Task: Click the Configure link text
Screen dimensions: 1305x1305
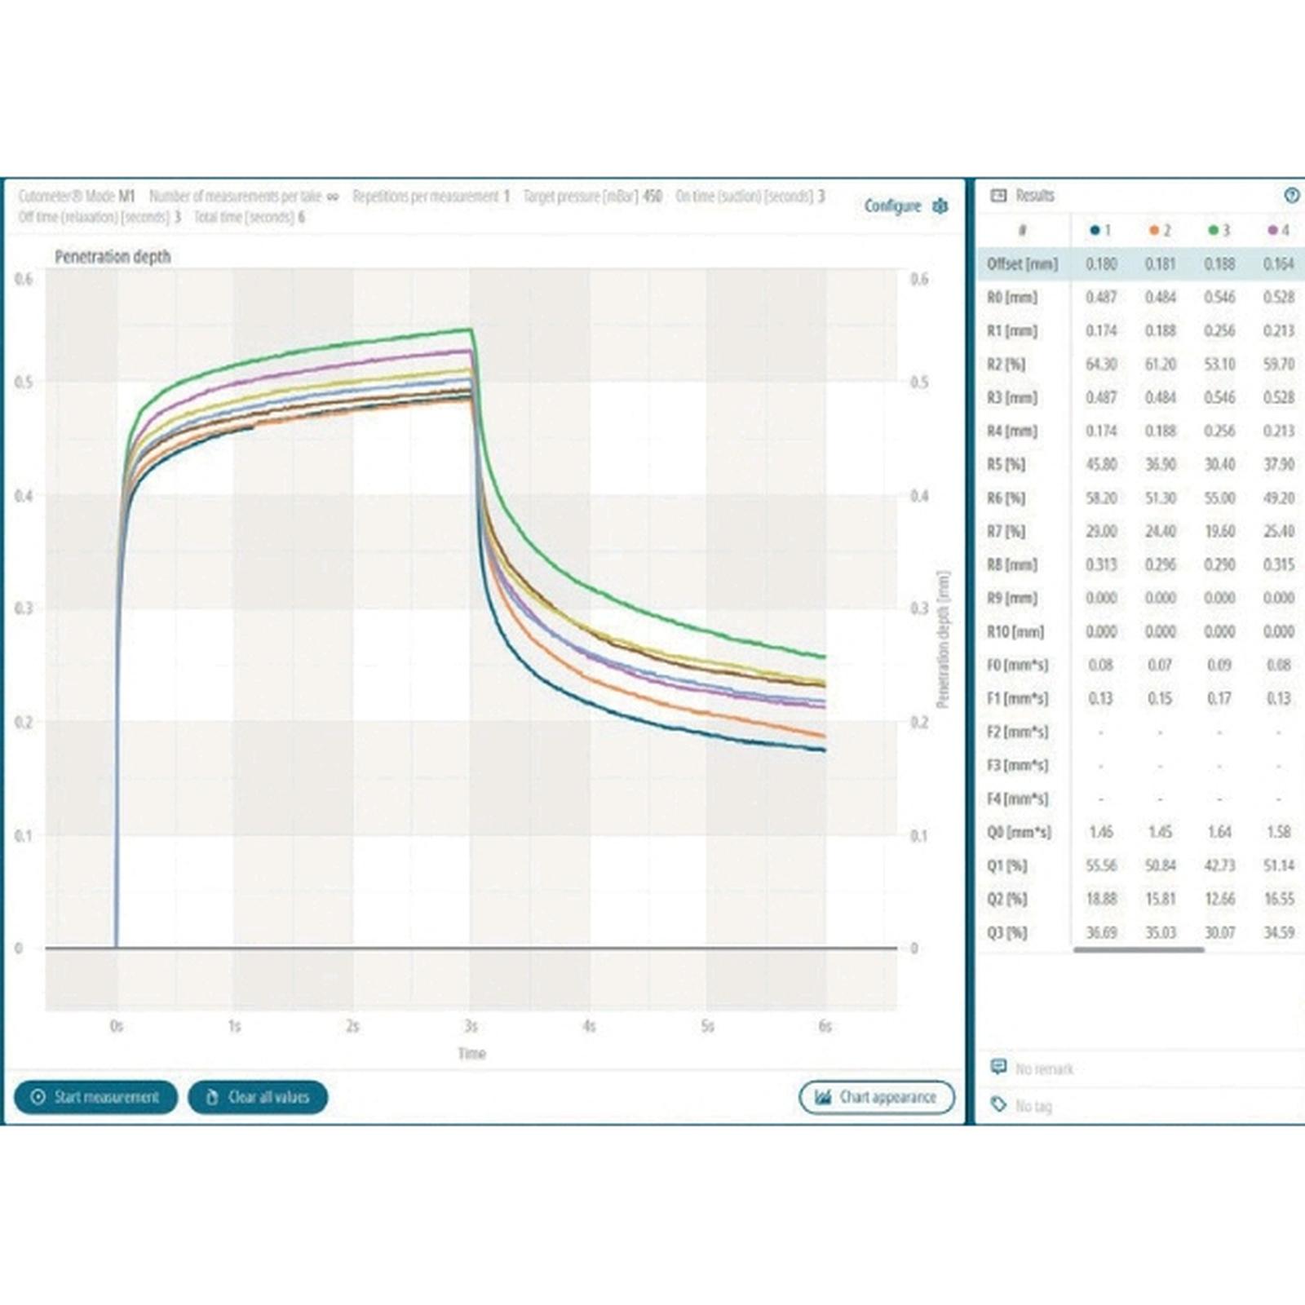Action: [892, 206]
